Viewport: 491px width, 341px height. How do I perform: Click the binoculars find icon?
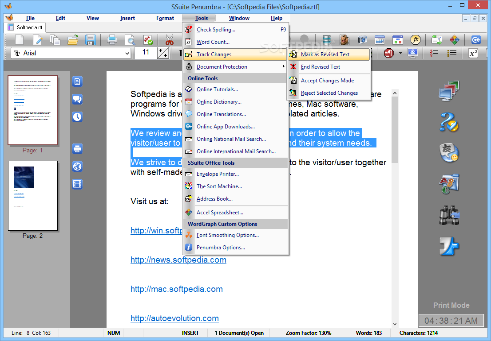(449, 215)
